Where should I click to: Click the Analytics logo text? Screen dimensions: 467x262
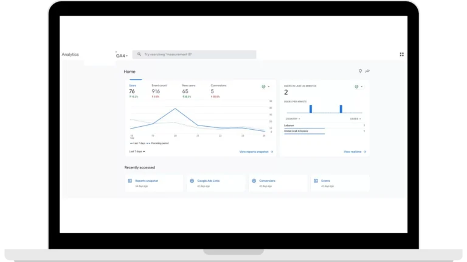coord(71,55)
